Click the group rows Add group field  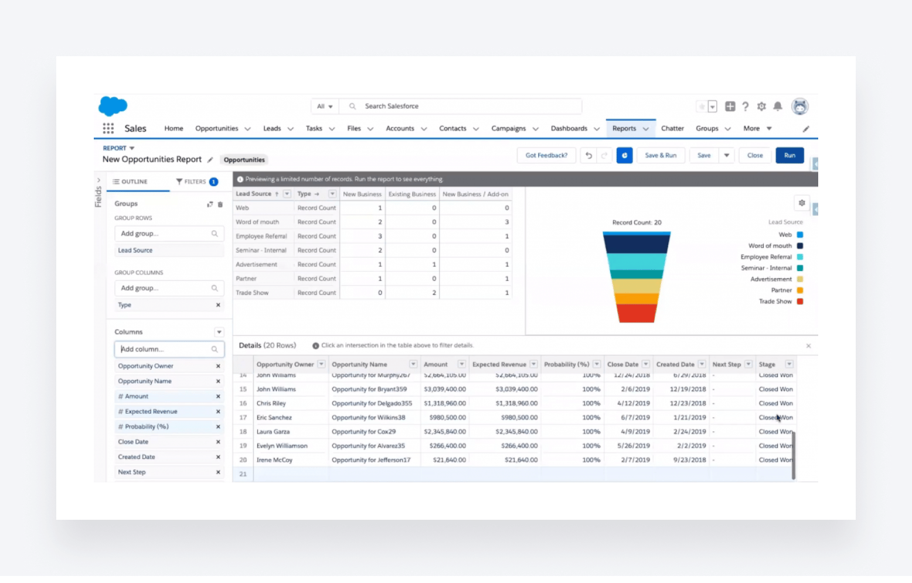(169, 234)
